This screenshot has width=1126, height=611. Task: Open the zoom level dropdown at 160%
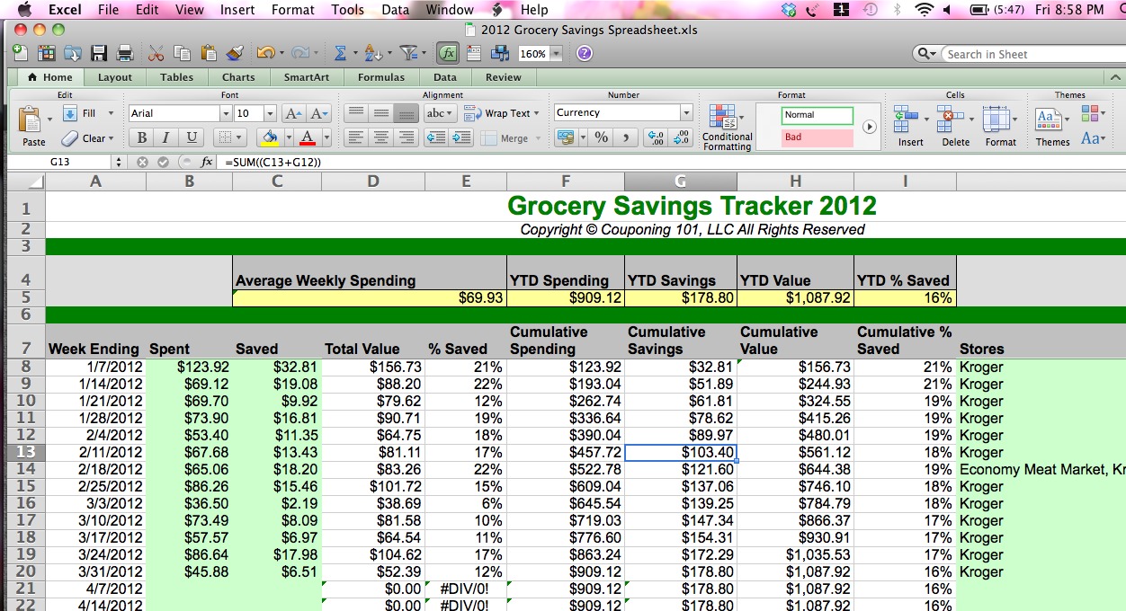(x=556, y=54)
